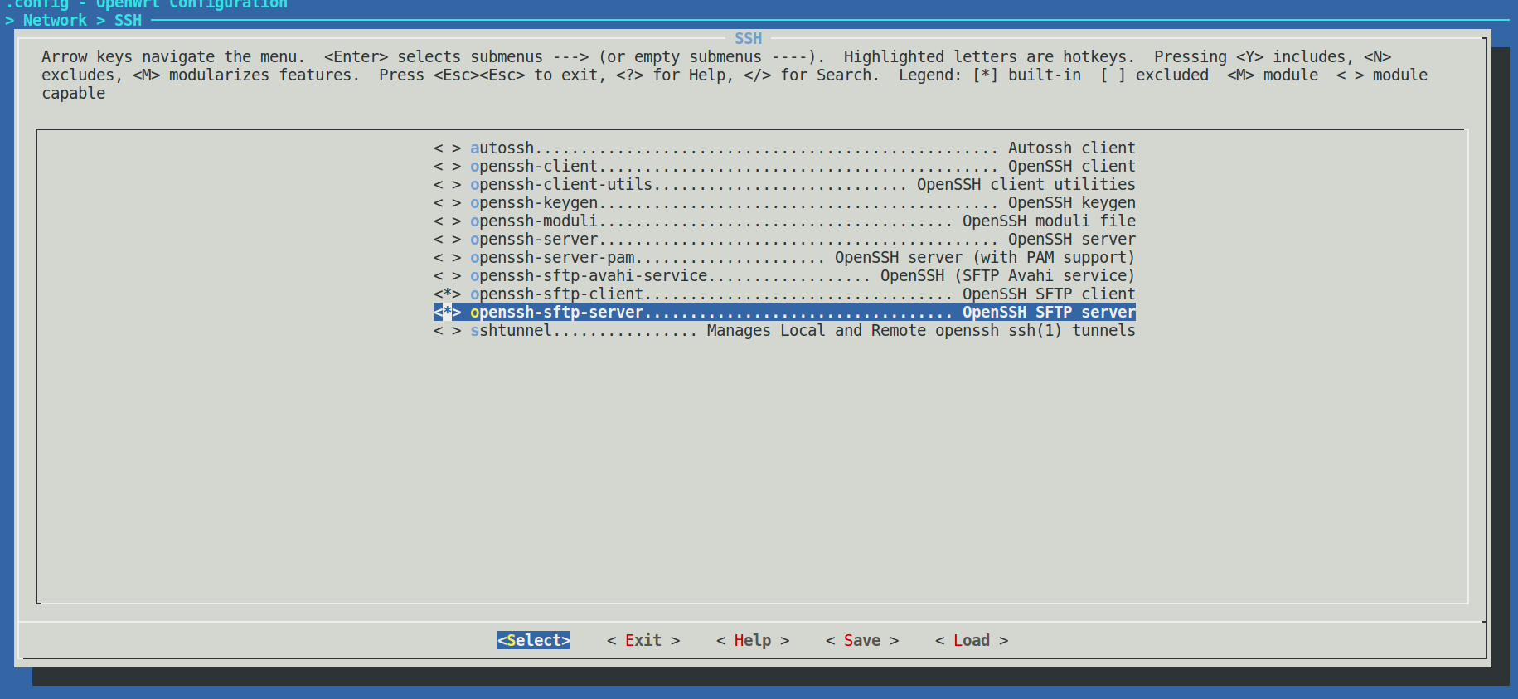
Task: Click the '<M> module' legend text
Action: pyautogui.click(x=1273, y=75)
